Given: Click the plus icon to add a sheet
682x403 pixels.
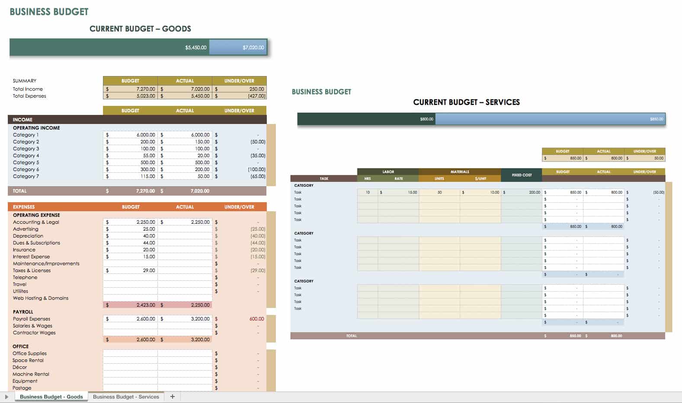Looking at the screenshot, I should [x=173, y=397].
